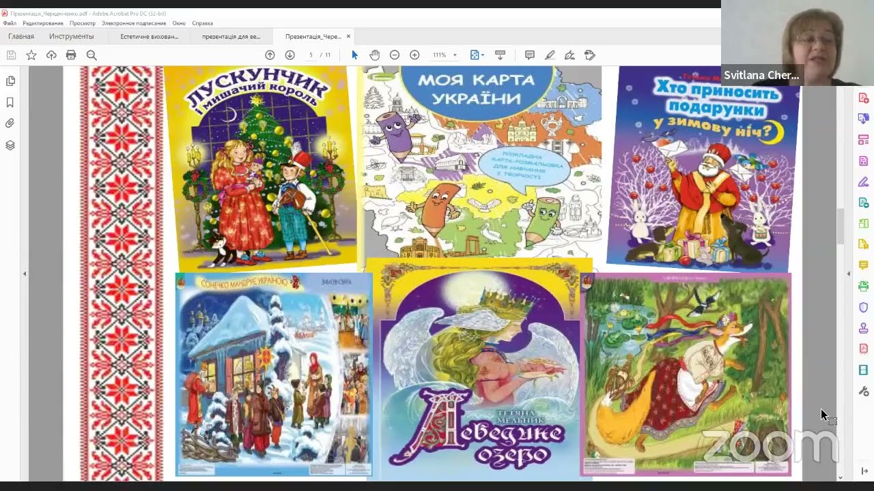Open the Редактирование menu
The width and height of the screenshot is (874, 491).
pos(43,23)
